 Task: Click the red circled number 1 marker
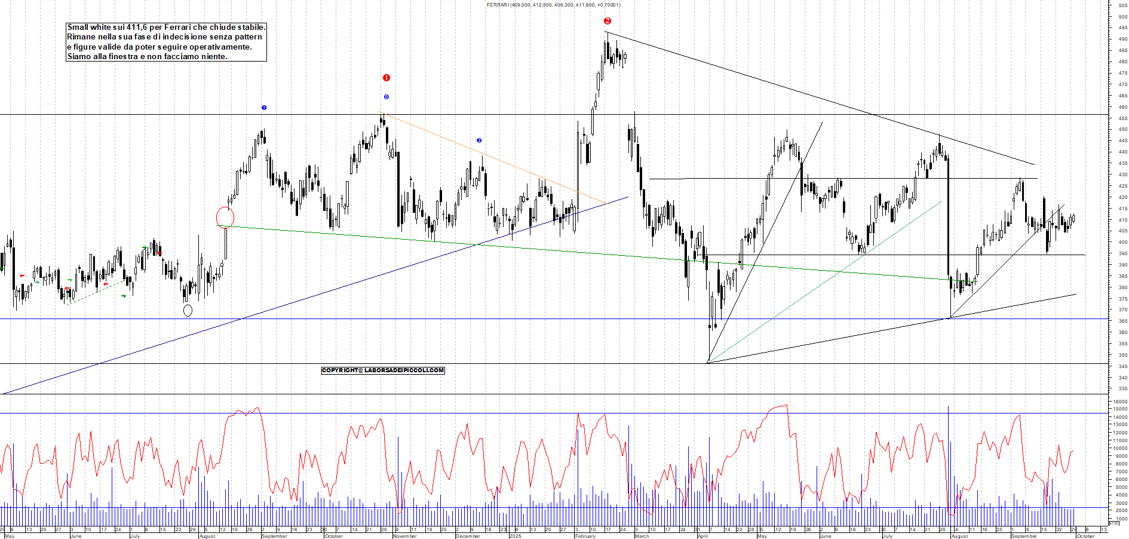(x=386, y=78)
